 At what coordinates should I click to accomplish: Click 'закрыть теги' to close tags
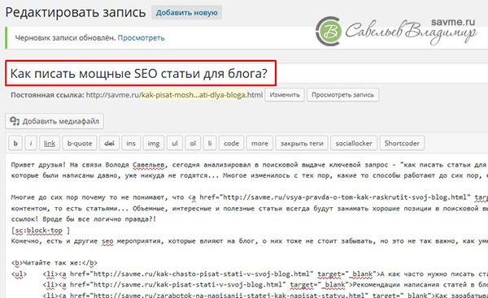302,143
